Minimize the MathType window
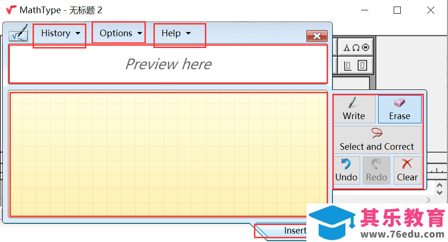Image resolution: width=448 pixels, height=242 pixels. tap(364, 10)
